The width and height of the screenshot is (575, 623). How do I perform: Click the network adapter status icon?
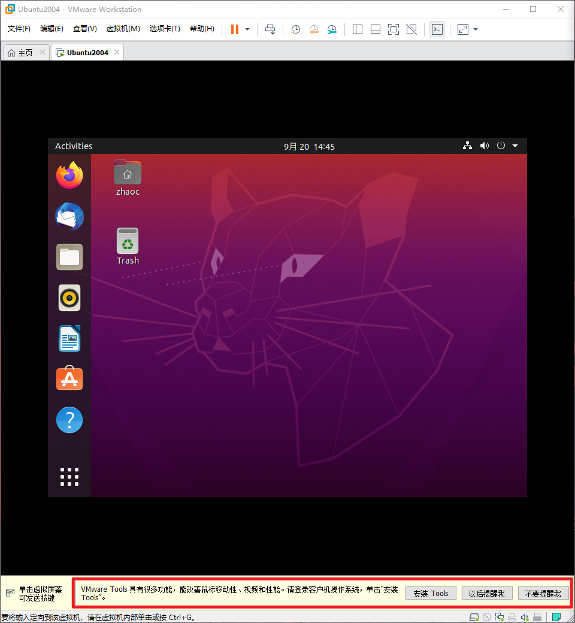tap(500, 618)
